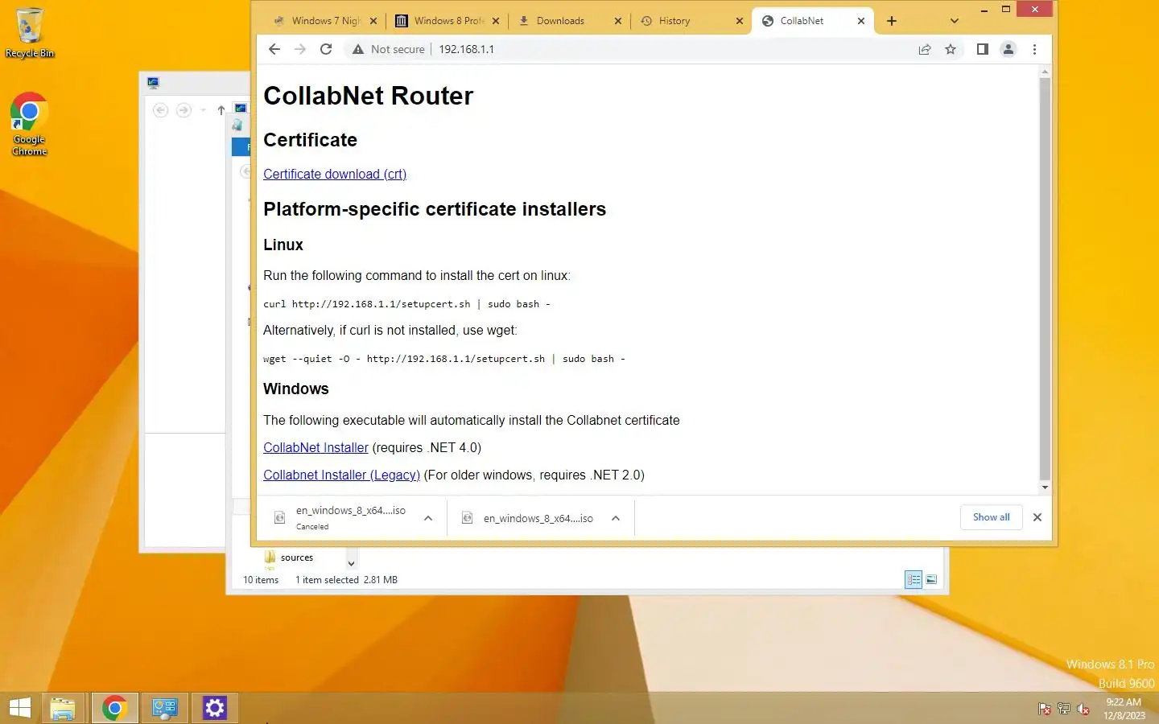Expand canceled download options chevron

[428, 518]
